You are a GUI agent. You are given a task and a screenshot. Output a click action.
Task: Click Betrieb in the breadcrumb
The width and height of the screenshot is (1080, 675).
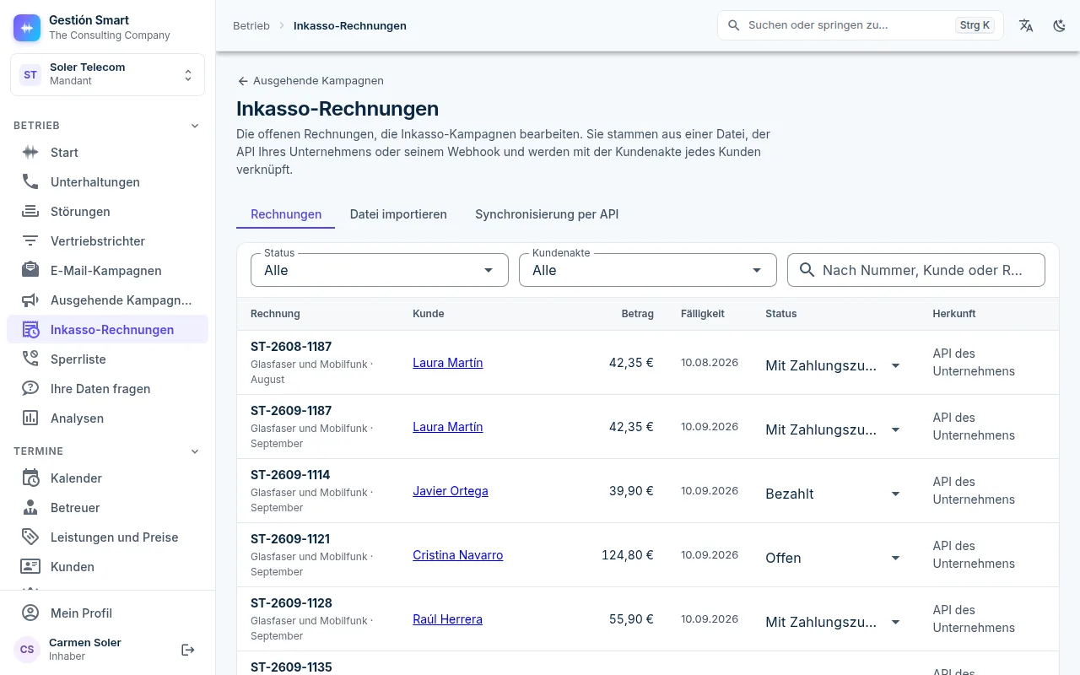click(251, 25)
